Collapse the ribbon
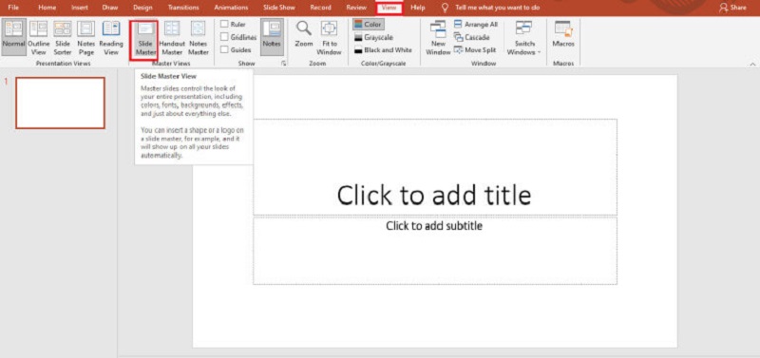Screen dimensions: 760x358 tap(752, 64)
